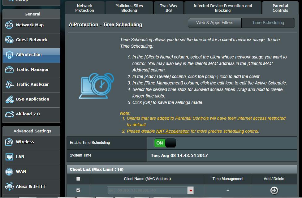Open Traffic Manager menu label
Screen dimensions: 302x198
tap(32, 70)
